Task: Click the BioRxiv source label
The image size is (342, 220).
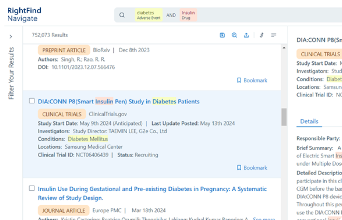Action: (x=102, y=50)
